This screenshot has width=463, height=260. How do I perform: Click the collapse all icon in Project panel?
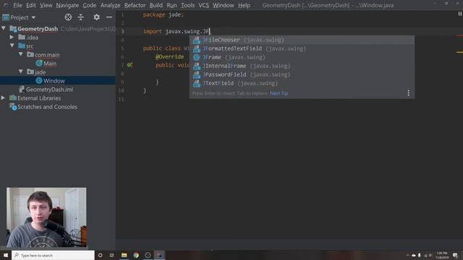(80, 17)
